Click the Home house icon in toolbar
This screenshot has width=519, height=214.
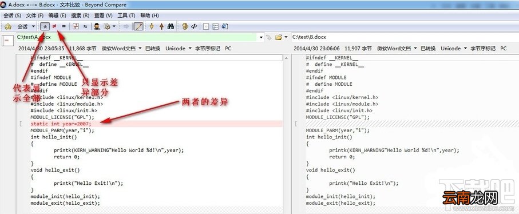pos(8,26)
